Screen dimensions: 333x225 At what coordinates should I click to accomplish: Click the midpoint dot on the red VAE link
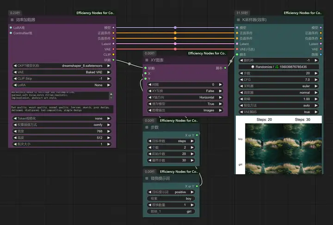pos(175,49)
